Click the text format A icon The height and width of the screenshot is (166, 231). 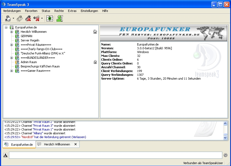5,155
